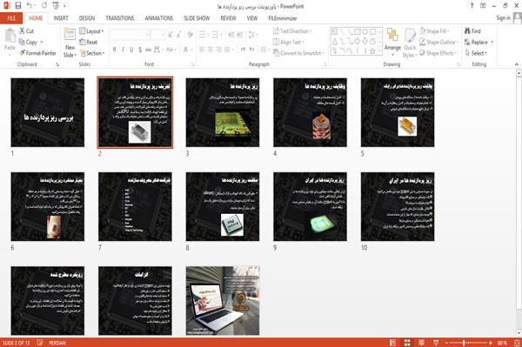Open Shape Outline dropdown
This screenshot has width=522, height=347.
click(x=438, y=42)
